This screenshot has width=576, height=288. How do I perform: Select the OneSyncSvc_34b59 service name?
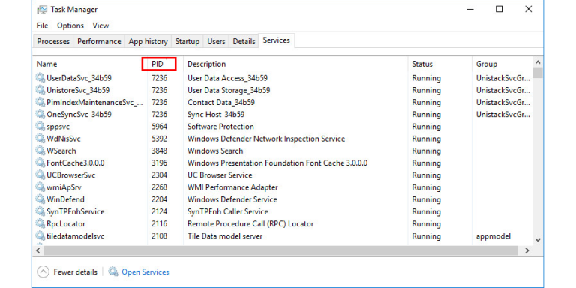(79, 114)
